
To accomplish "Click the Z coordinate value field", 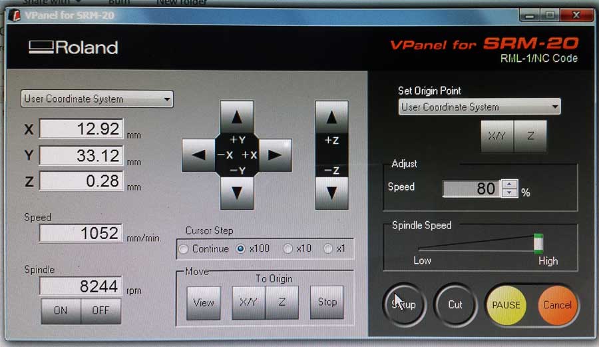I will click(81, 181).
